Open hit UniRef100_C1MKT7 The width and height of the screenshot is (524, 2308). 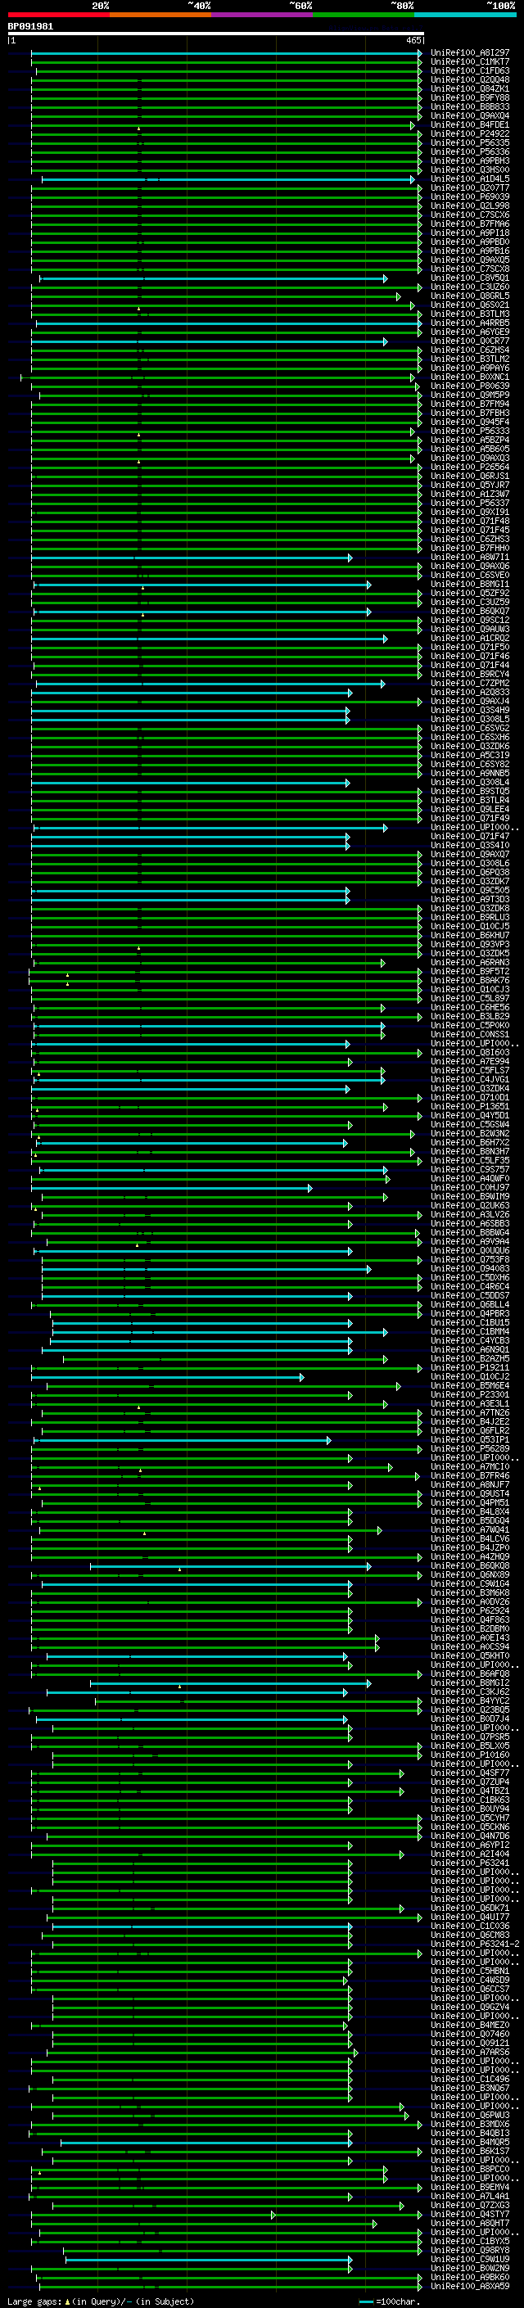tap(469, 63)
